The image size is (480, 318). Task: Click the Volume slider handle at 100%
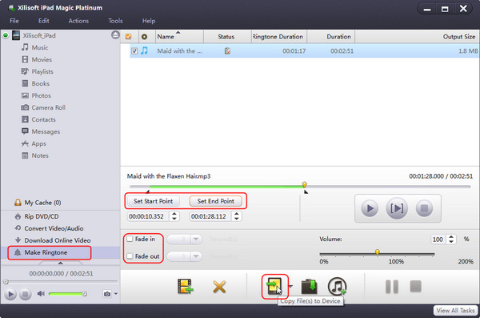pyautogui.click(x=378, y=252)
